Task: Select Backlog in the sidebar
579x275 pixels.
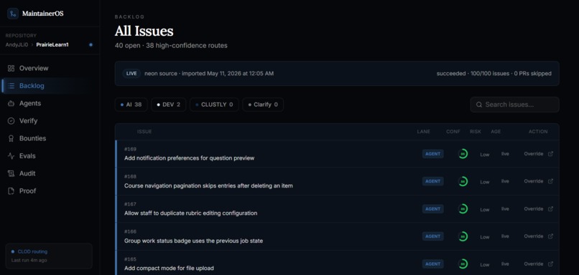Action: tap(50, 86)
